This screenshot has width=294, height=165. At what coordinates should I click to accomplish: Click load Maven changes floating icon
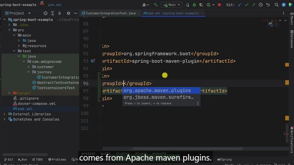[x=271, y=24]
